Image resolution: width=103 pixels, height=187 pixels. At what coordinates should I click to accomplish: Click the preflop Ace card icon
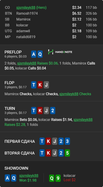coord(34,54)
